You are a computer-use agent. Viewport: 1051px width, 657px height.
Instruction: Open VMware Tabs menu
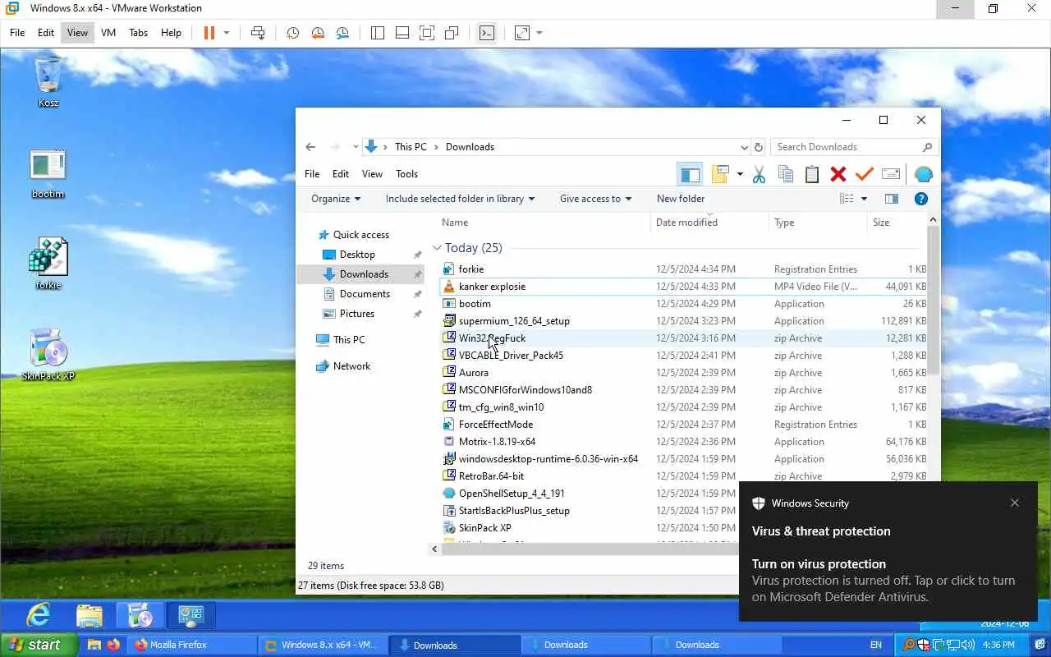[x=138, y=33]
